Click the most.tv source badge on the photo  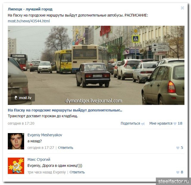[x=23, y=98]
